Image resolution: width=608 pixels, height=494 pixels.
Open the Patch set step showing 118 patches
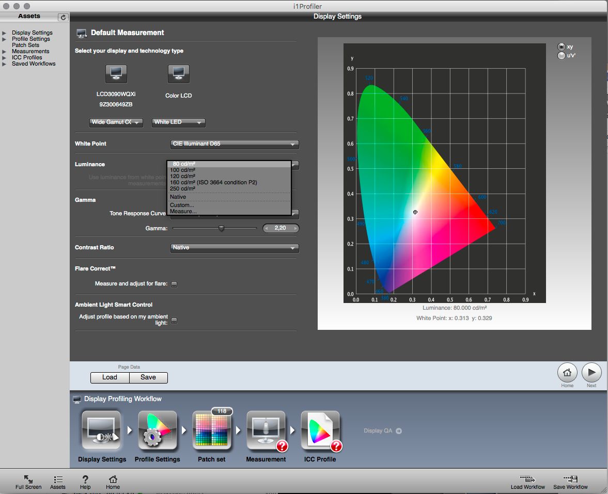point(213,431)
